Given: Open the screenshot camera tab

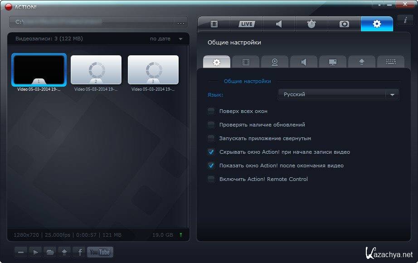Looking at the screenshot, I should click(x=344, y=24).
